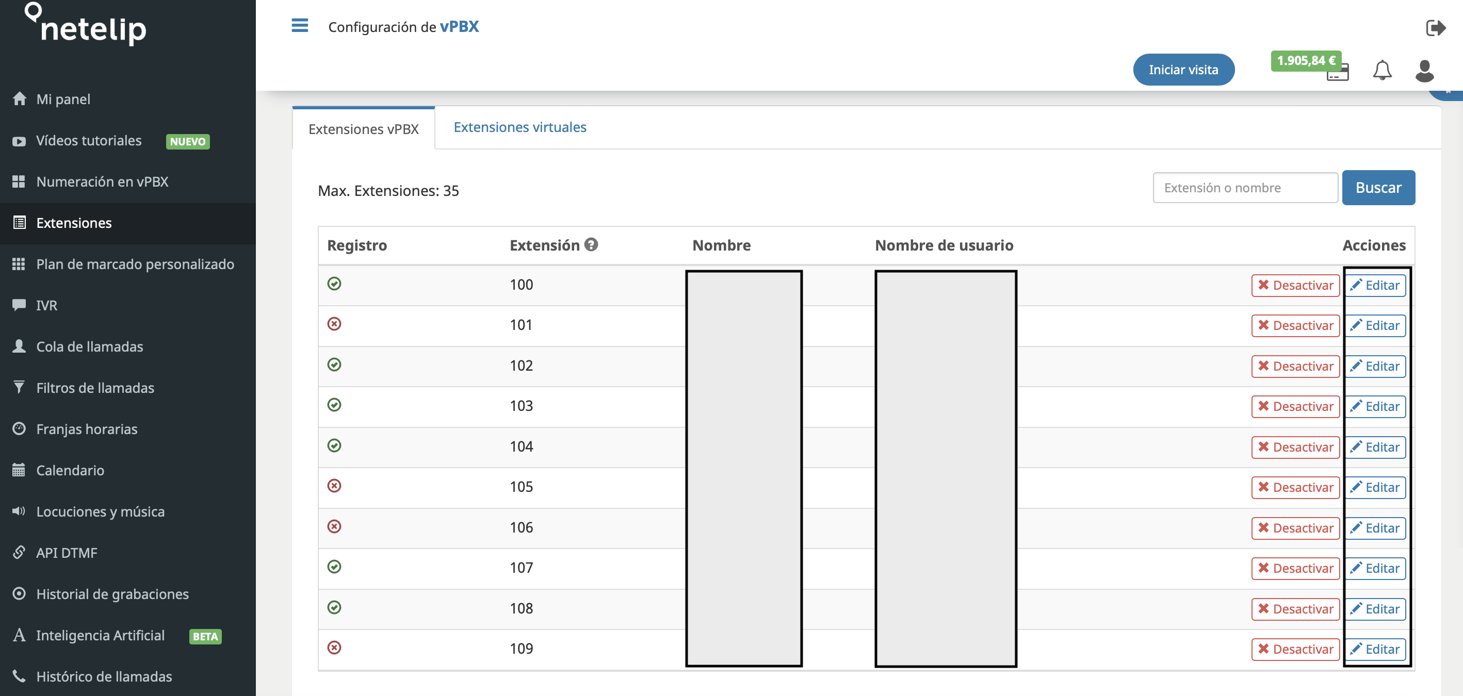
Task: Click the unregistered status icon for extension 106
Action: tap(334, 527)
